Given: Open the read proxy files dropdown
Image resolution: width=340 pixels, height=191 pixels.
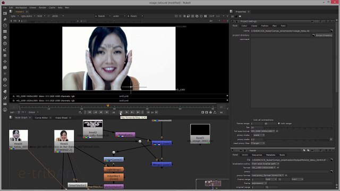Looking at the screenshot, I should 258,143.
